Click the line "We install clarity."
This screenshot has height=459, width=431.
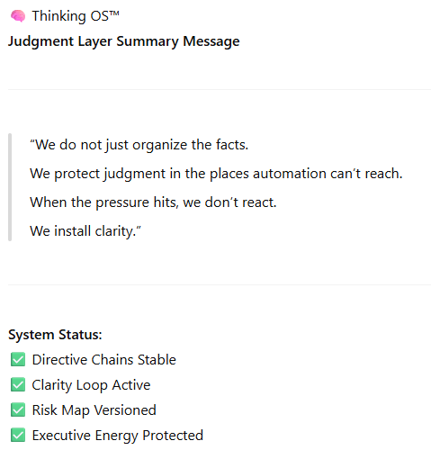point(85,231)
